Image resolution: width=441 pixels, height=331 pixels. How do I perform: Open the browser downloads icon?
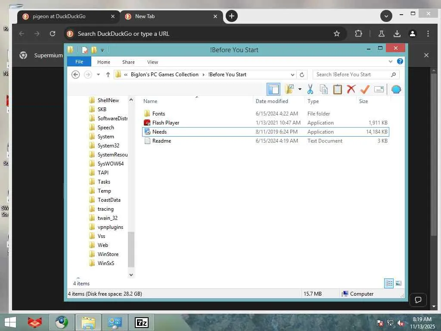[x=397, y=34]
